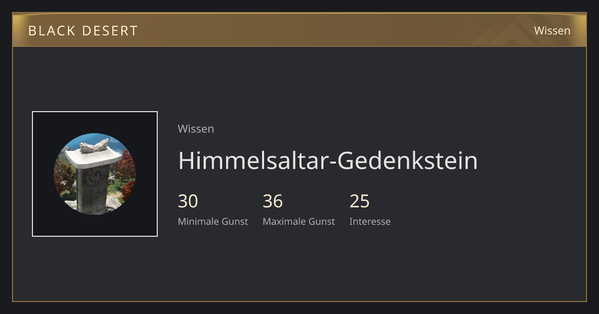Select the Maximale Gunst label

pyautogui.click(x=299, y=221)
